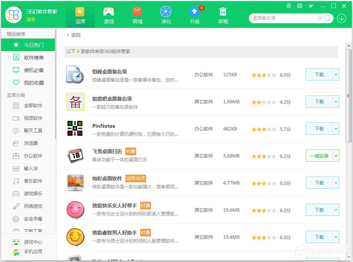Image resolution: width=353 pixels, height=262 pixels.
Task: Expand the 一键安装 options for 飞雪桌面日历
Action: pyautogui.click(x=335, y=156)
